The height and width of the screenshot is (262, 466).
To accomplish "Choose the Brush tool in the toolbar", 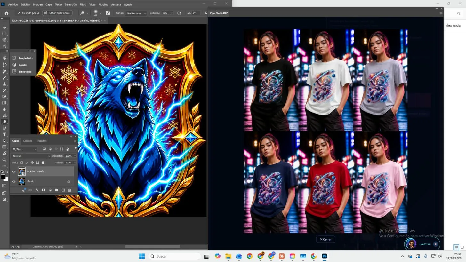I will pyautogui.click(x=4, y=78).
